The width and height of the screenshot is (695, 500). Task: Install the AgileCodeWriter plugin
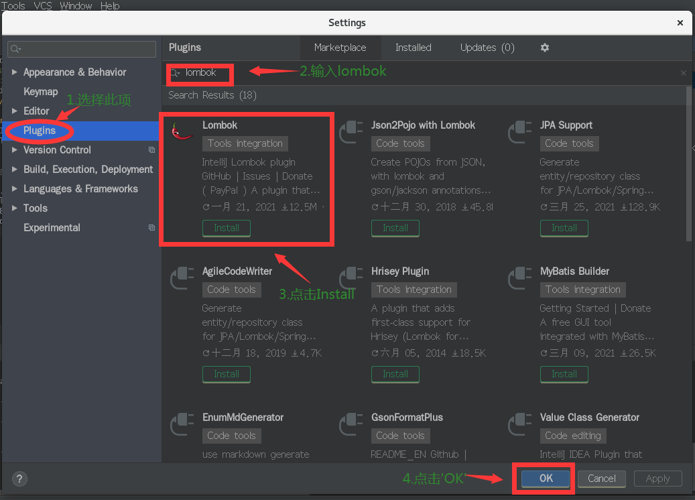[227, 374]
